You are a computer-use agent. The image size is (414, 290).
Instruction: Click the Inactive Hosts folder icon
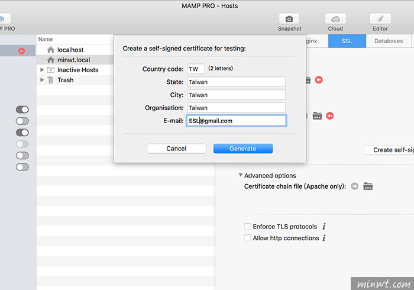pos(51,70)
